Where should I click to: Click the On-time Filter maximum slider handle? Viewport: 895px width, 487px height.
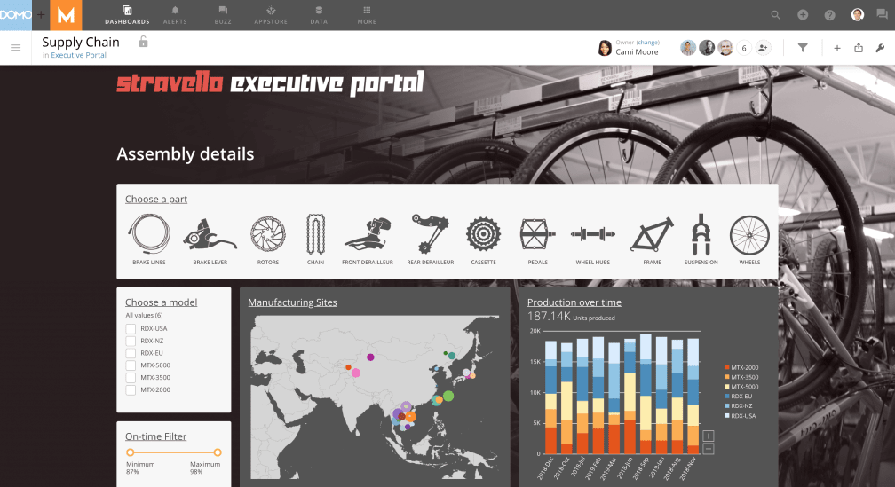point(218,452)
